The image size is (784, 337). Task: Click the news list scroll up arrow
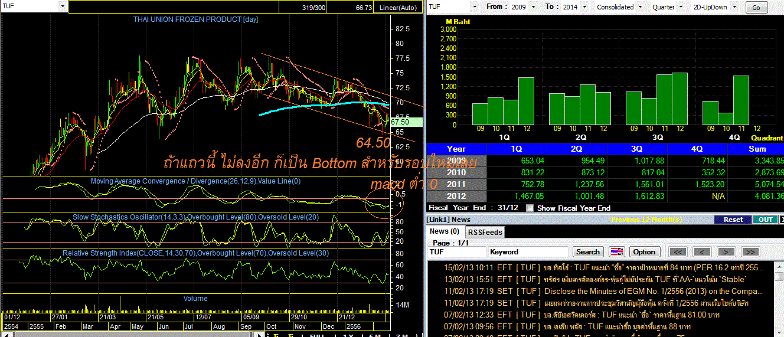(x=780, y=266)
